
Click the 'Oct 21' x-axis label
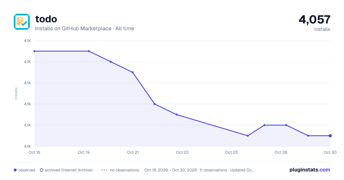tap(133, 152)
